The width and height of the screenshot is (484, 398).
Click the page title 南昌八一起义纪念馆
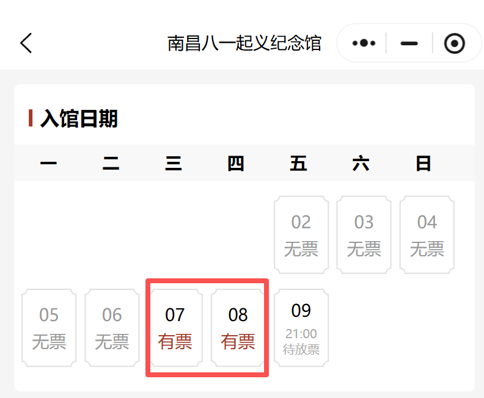pyautogui.click(x=244, y=43)
